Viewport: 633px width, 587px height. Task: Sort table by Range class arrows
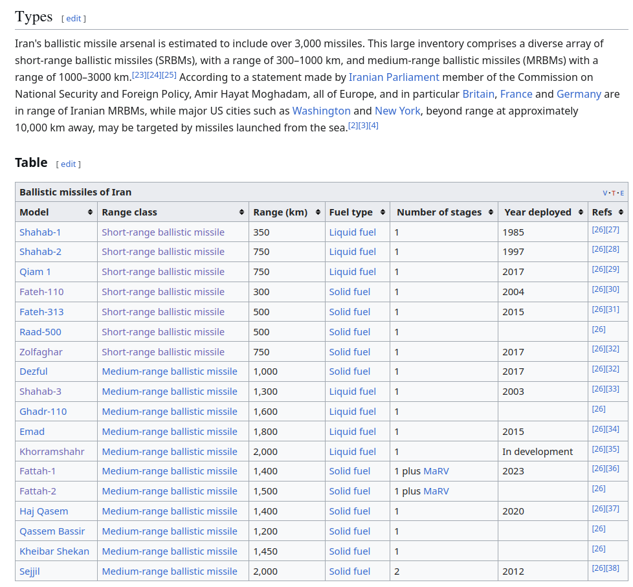tap(241, 212)
